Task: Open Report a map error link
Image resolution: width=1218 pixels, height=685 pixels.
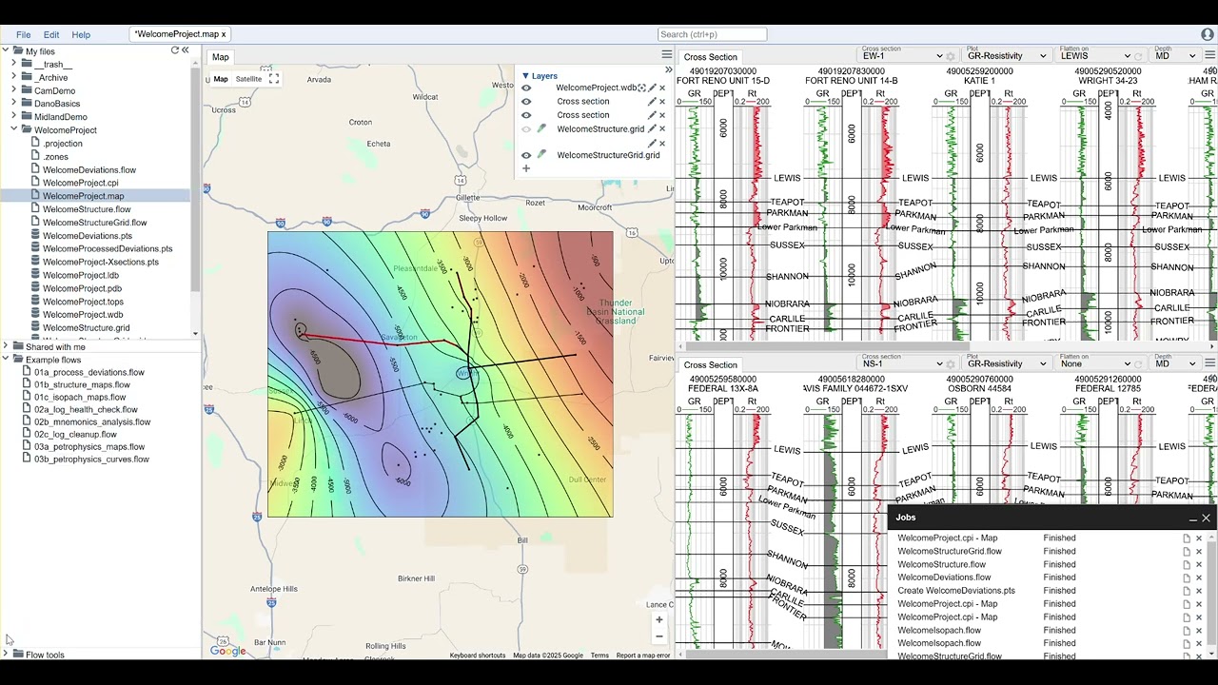Action: coord(643,656)
